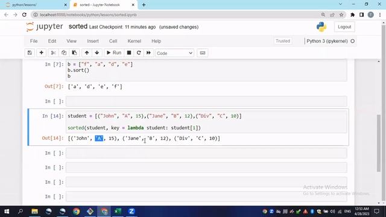386x217 pixels.
Task: Open the Cell menu
Action: click(x=113, y=41)
